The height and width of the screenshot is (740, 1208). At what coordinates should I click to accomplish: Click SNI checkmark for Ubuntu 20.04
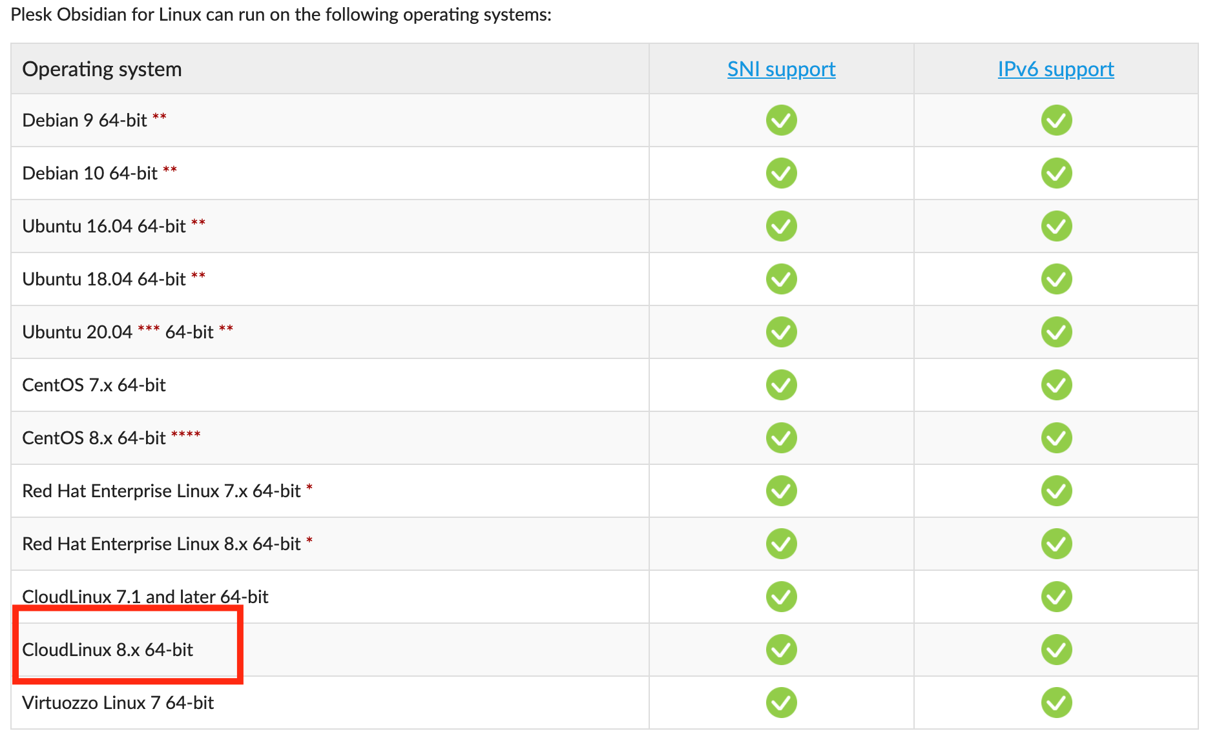coord(781,332)
